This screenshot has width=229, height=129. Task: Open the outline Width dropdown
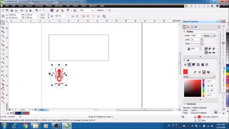click(x=202, y=35)
